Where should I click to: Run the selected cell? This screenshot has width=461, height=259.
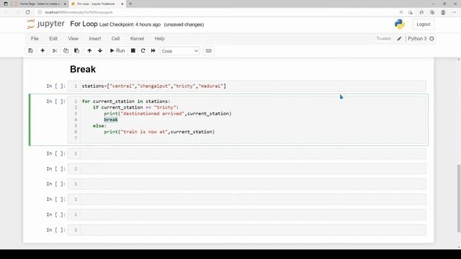tap(117, 51)
